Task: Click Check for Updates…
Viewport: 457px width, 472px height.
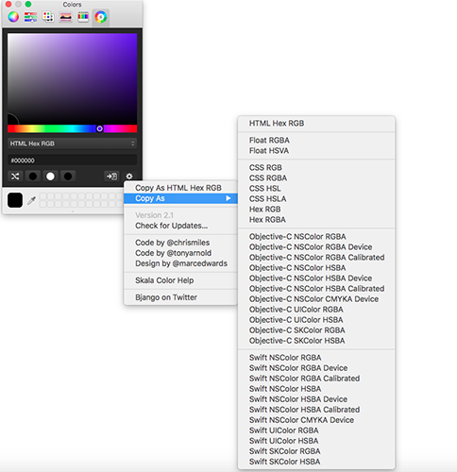Action: [172, 226]
